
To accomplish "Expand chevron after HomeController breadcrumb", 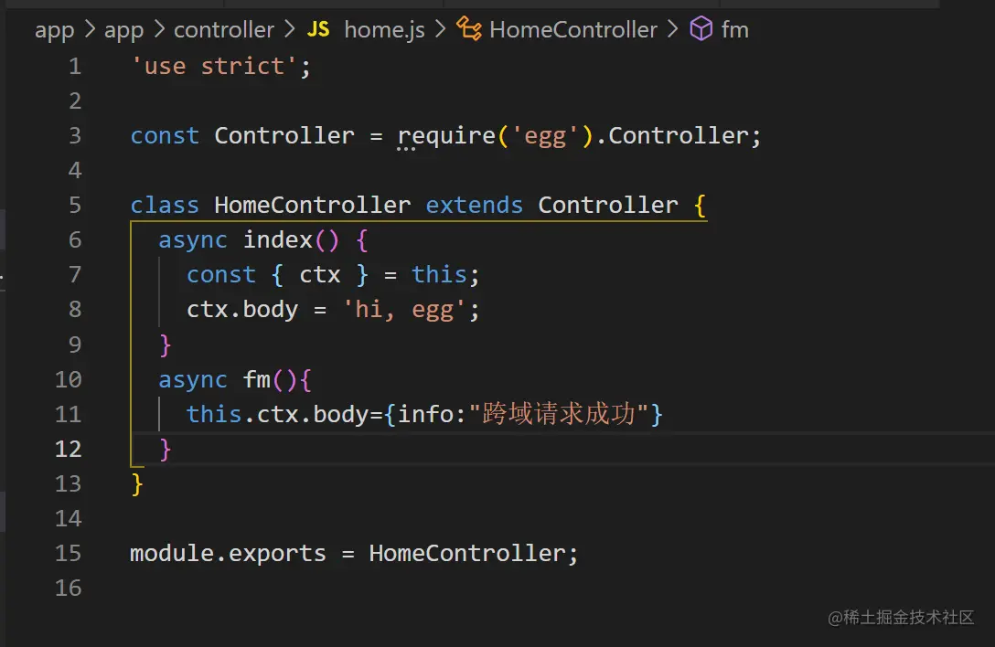I will pos(673,29).
